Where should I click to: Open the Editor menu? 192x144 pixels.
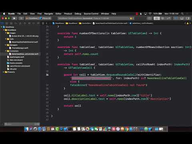tap(58, 14)
